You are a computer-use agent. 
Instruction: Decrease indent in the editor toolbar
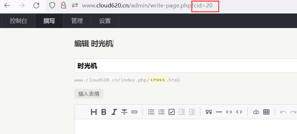coord(192,112)
